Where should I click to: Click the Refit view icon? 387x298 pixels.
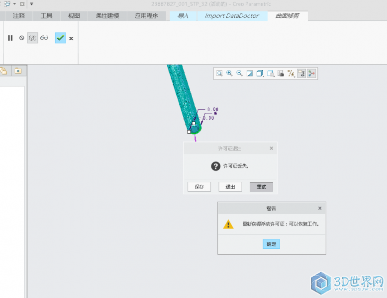click(x=219, y=74)
